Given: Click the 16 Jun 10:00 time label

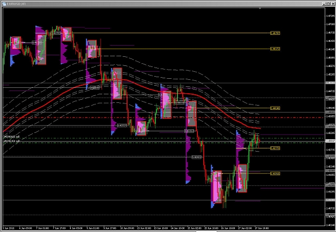Looking at the screenshot, I should click(228, 228).
